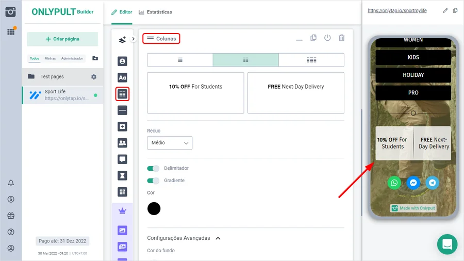Open the WhatsApp icon in phone preview
This screenshot has height=261, width=464.
394,183
